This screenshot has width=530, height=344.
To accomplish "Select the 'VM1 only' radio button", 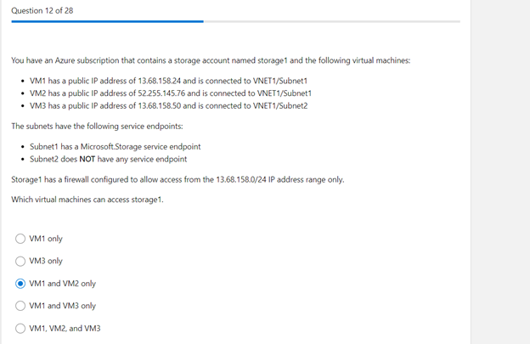I will pos(20,239).
